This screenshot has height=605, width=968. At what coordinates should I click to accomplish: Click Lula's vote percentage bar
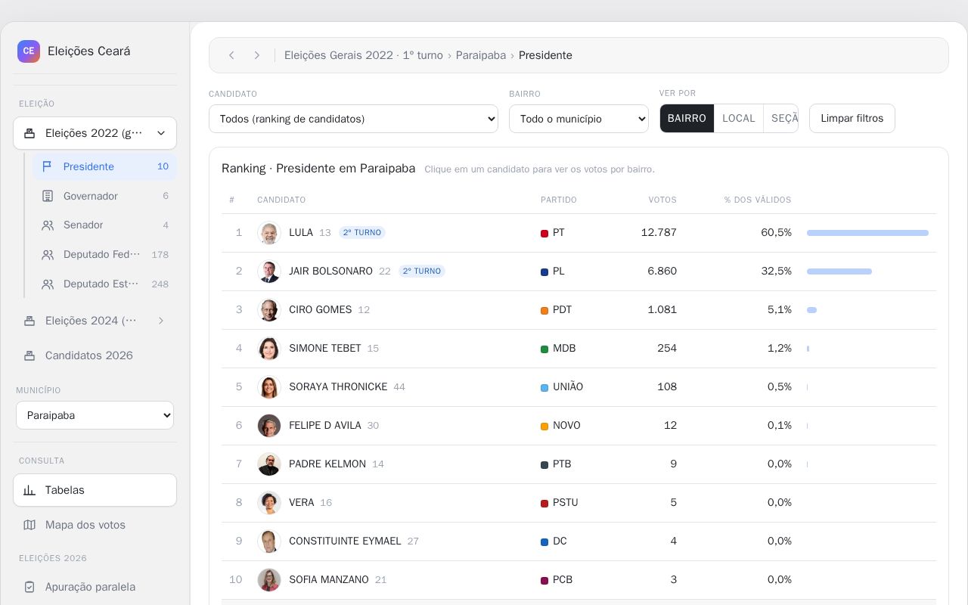coord(867,233)
